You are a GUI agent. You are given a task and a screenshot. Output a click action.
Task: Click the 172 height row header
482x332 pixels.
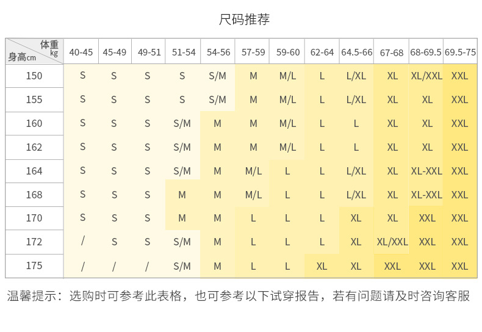pyautogui.click(x=34, y=242)
